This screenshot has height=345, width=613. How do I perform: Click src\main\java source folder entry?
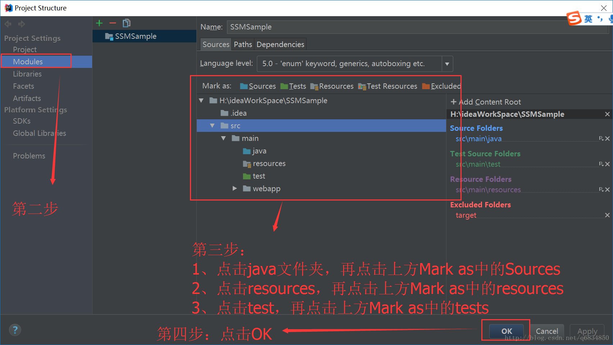(478, 139)
